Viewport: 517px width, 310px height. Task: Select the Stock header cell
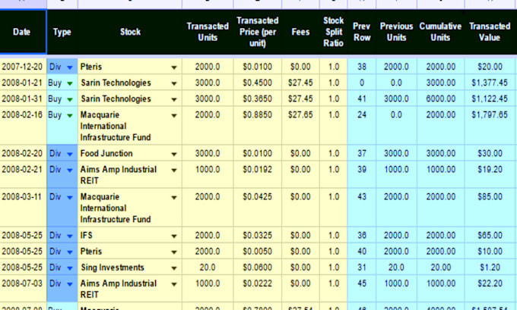click(130, 32)
